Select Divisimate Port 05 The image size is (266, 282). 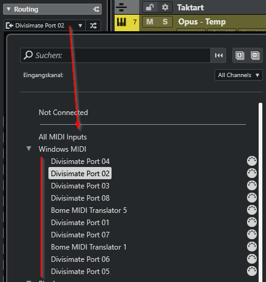click(80, 272)
